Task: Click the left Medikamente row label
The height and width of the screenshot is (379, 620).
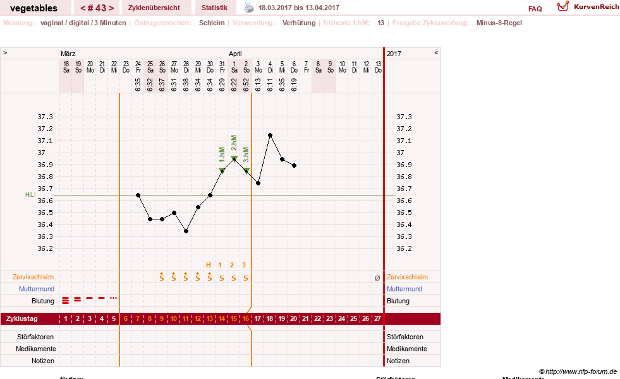Action: (36, 349)
